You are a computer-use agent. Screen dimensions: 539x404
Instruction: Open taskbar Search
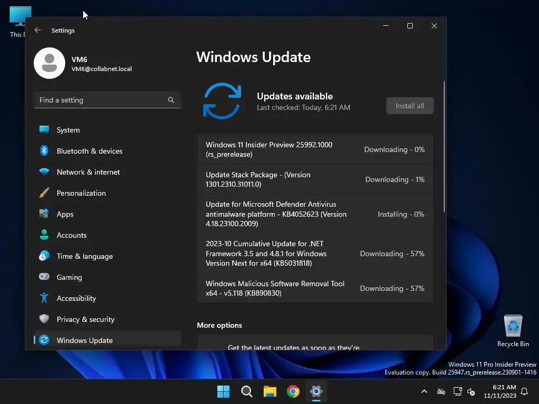(x=246, y=391)
